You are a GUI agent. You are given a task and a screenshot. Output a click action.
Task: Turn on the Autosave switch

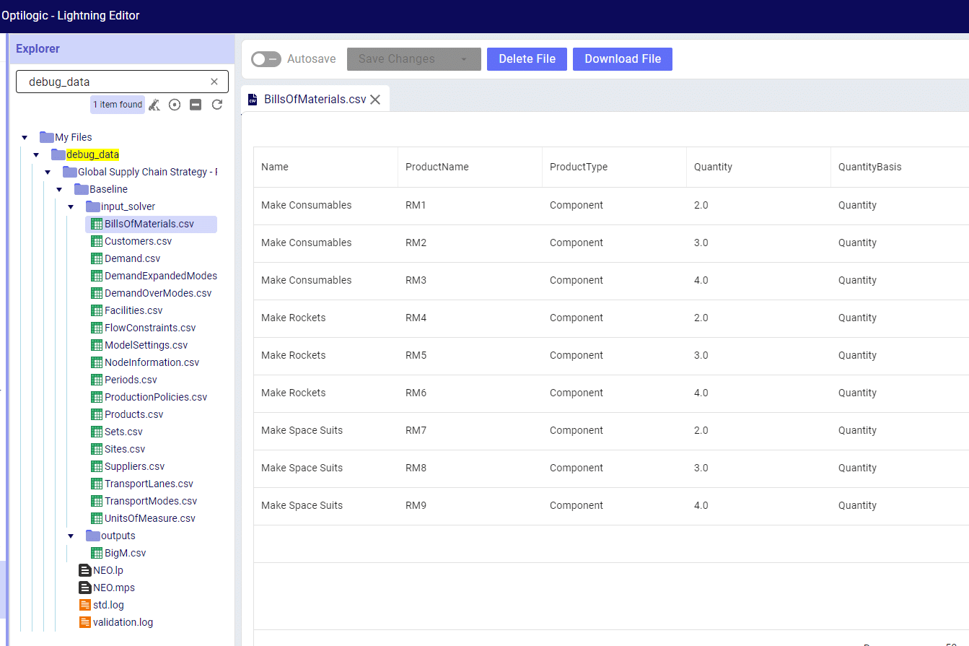tap(266, 59)
